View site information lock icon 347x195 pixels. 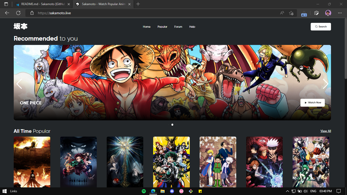coord(32,13)
